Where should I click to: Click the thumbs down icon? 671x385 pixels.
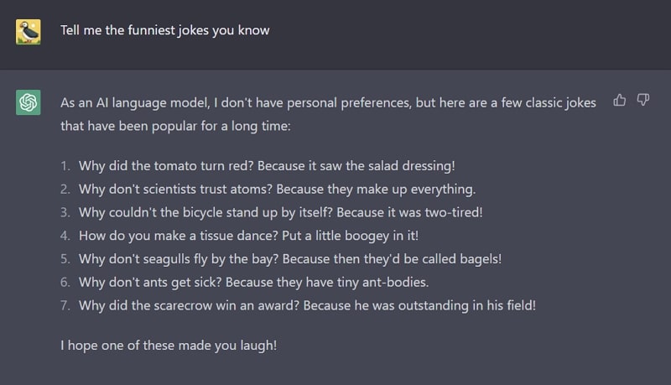[642, 100]
